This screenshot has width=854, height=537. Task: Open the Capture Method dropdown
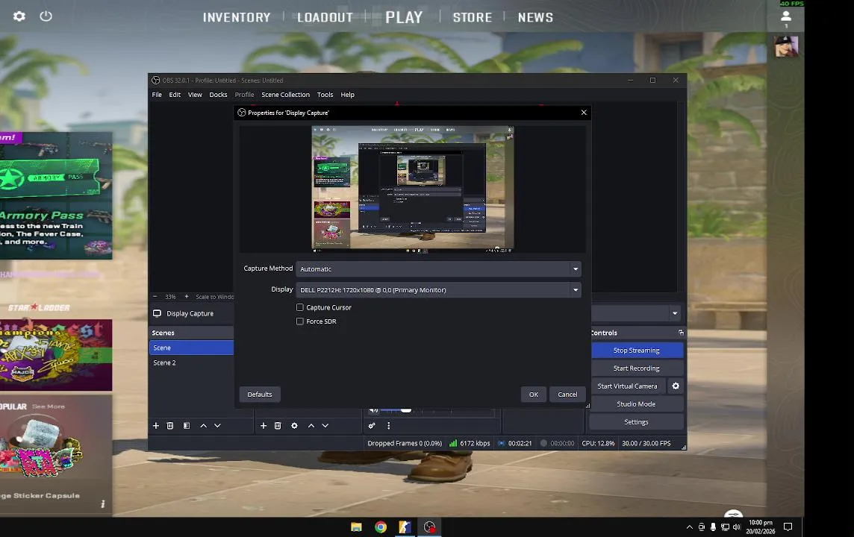(438, 268)
